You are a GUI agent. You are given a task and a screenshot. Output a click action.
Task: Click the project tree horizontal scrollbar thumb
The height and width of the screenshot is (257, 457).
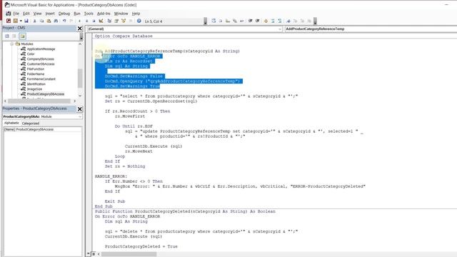(x=39, y=101)
